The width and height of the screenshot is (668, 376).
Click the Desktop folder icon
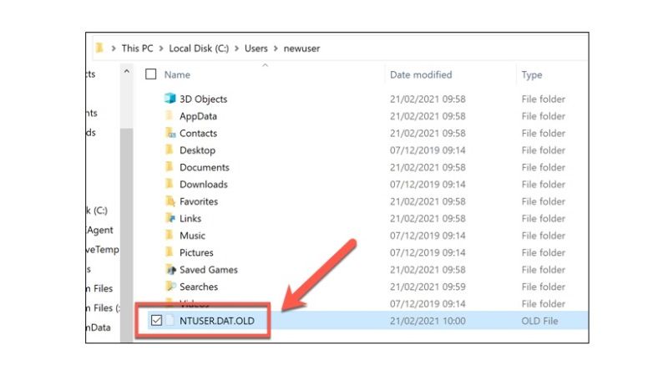pyautogui.click(x=170, y=150)
